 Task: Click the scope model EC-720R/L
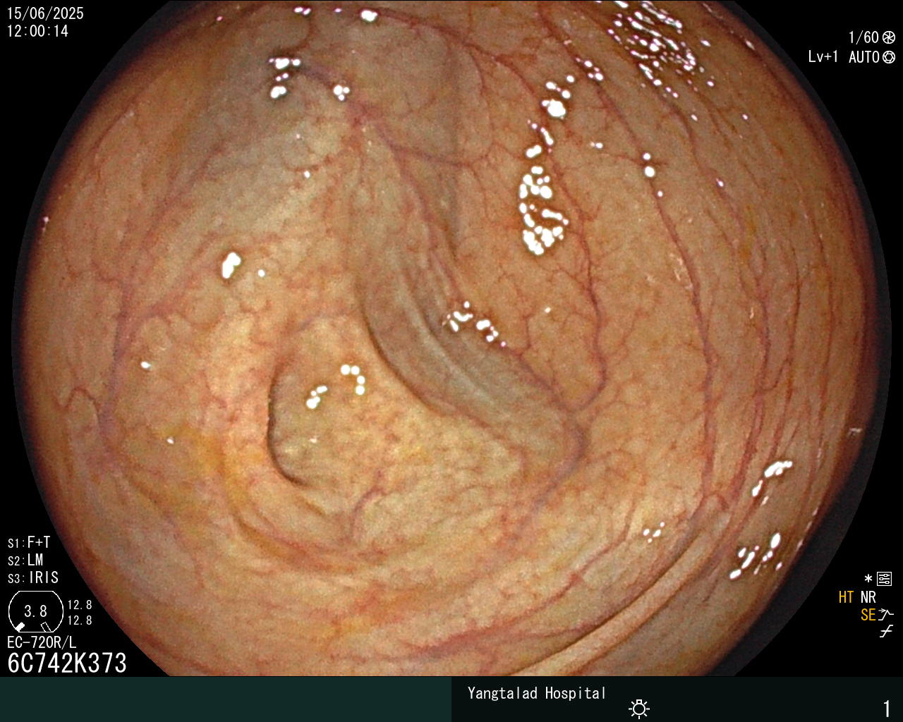[x=42, y=643]
